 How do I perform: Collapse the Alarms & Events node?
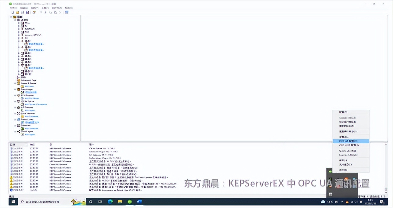(15, 83)
